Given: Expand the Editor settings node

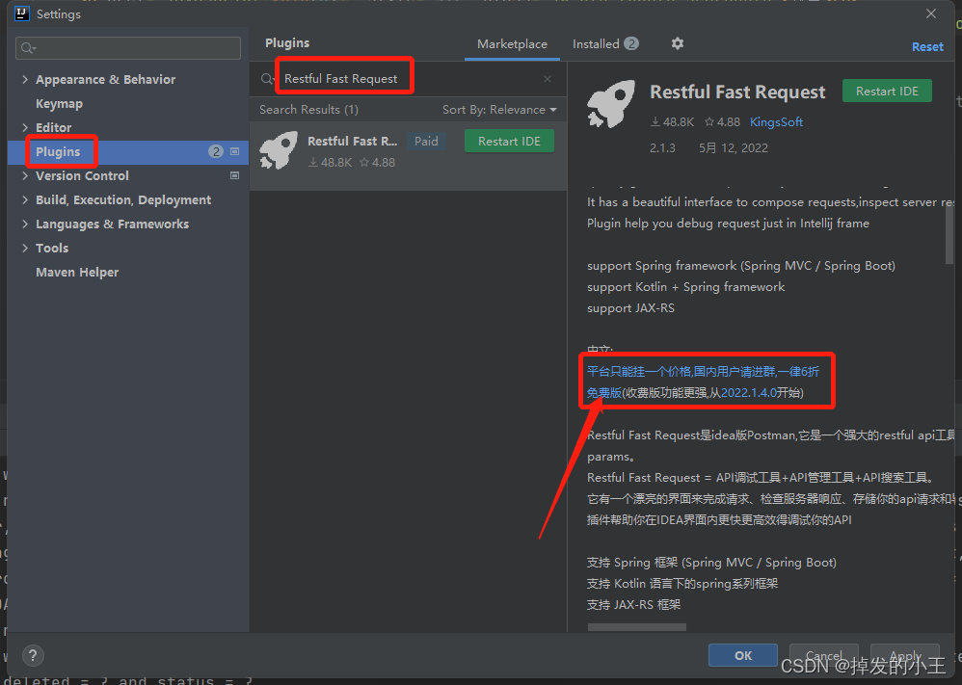Looking at the screenshot, I should click(25, 127).
